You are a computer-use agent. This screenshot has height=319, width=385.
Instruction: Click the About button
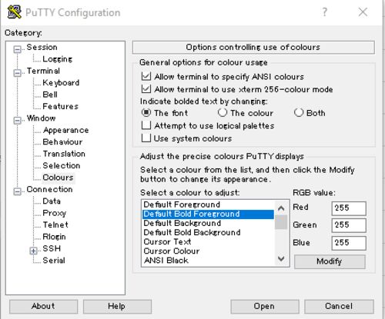43,307
